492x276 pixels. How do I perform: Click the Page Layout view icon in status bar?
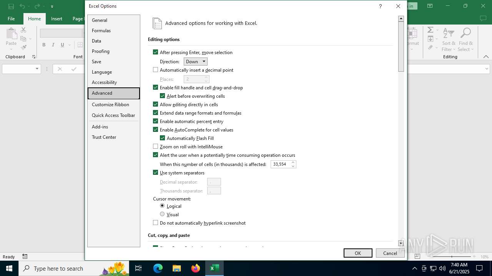[417, 256]
